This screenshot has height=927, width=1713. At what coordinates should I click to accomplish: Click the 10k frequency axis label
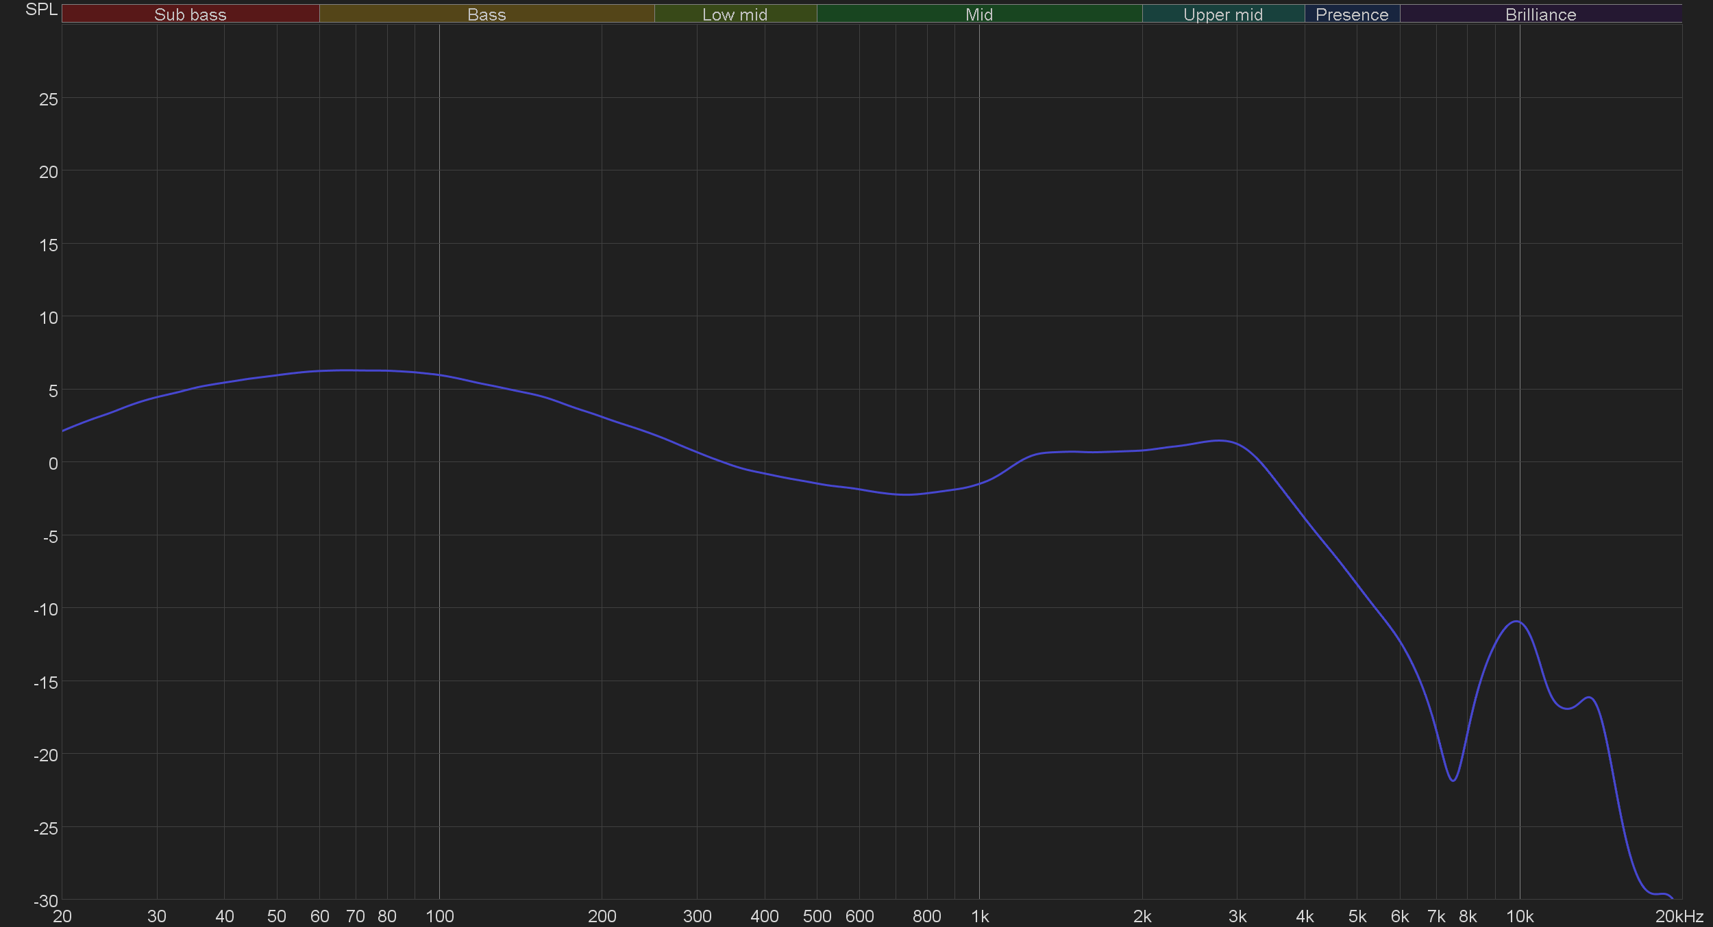[1519, 916]
